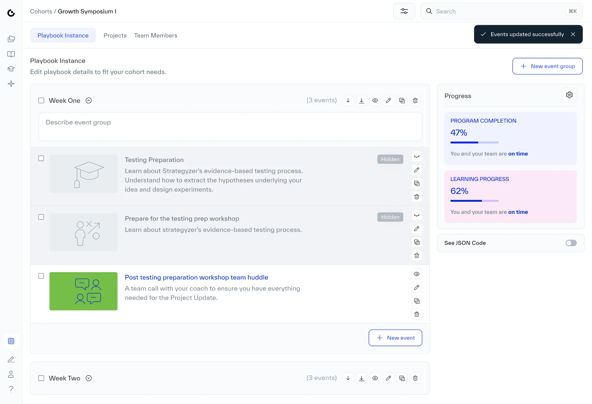Open Progress panel gear settings

[569, 95]
